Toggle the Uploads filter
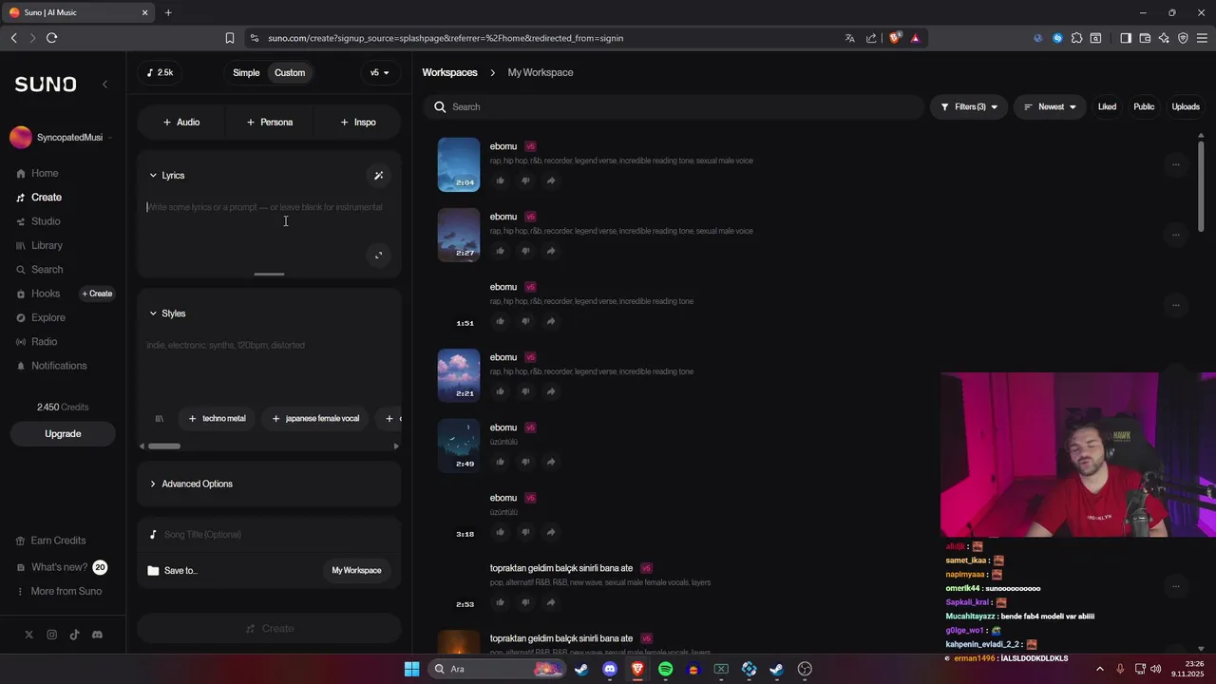 1186,107
